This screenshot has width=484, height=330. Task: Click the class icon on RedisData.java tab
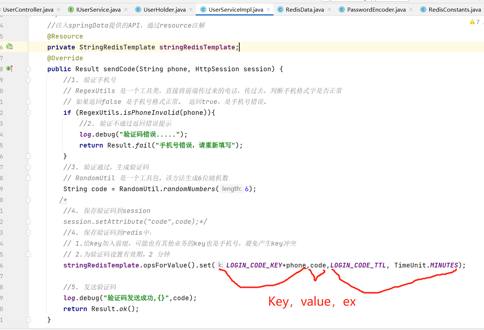(280, 9)
